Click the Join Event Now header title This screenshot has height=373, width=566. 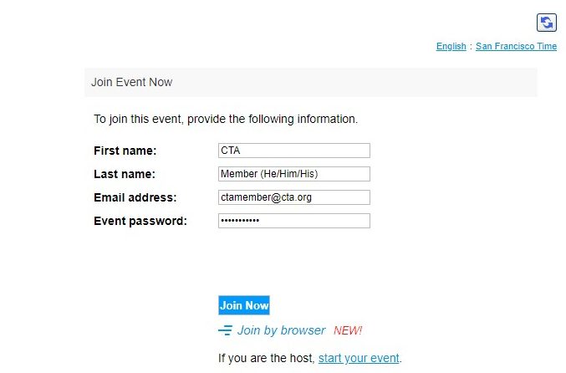click(x=131, y=82)
